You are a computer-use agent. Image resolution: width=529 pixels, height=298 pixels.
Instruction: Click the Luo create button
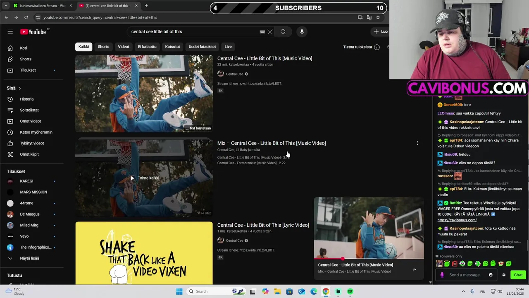click(380, 31)
